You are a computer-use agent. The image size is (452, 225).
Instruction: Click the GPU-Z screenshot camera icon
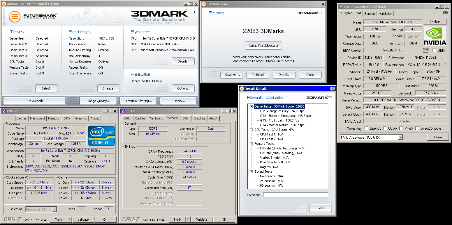(x=445, y=12)
